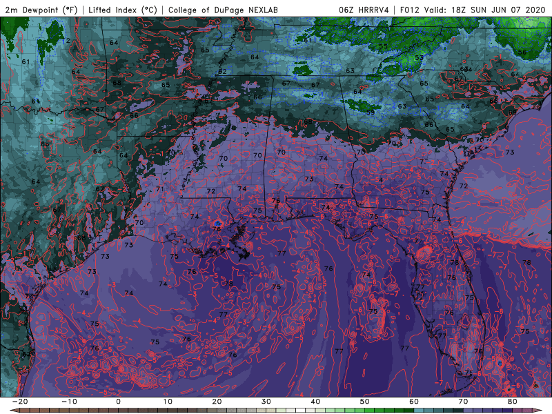Click the 60 label on the color scale

pos(414,402)
